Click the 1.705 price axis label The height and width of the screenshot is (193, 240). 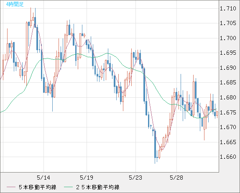coord(228,23)
